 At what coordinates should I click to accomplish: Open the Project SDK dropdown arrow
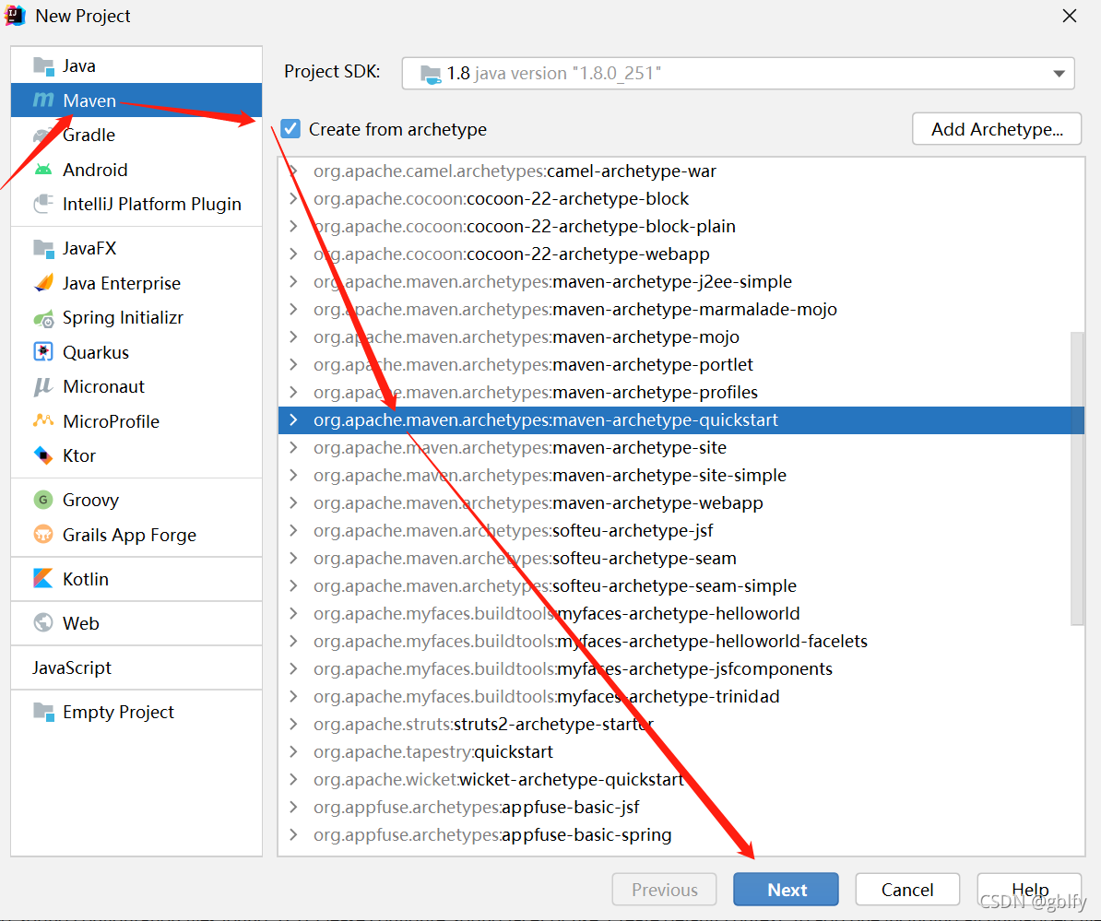[x=1059, y=74]
